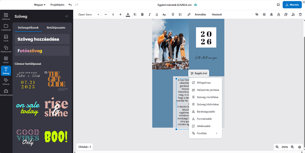Pick The Gift Guide text style

coord(56,80)
